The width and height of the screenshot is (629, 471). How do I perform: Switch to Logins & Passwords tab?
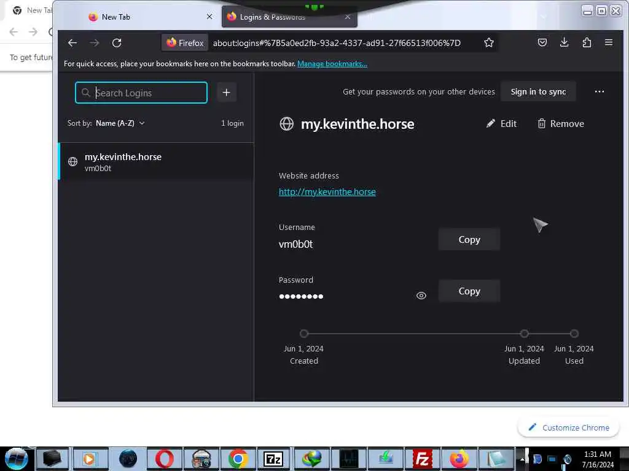click(289, 17)
